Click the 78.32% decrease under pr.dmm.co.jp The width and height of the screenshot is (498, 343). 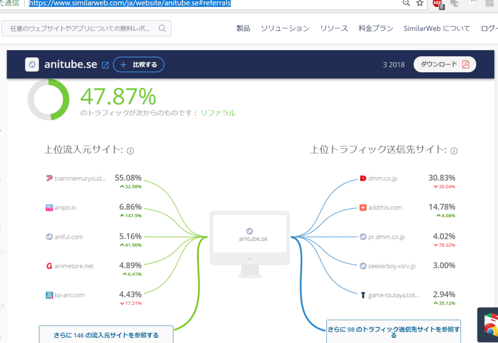pos(445,245)
